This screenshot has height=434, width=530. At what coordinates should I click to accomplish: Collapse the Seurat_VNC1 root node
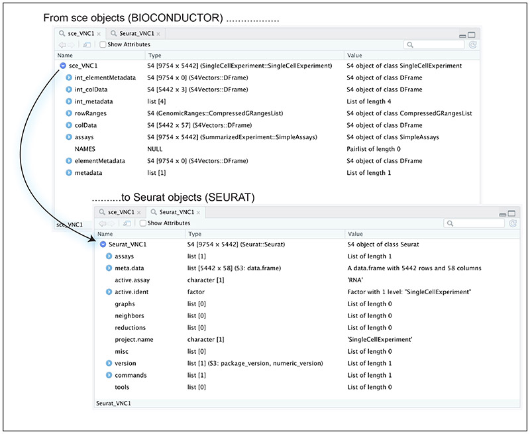pyautogui.click(x=103, y=244)
